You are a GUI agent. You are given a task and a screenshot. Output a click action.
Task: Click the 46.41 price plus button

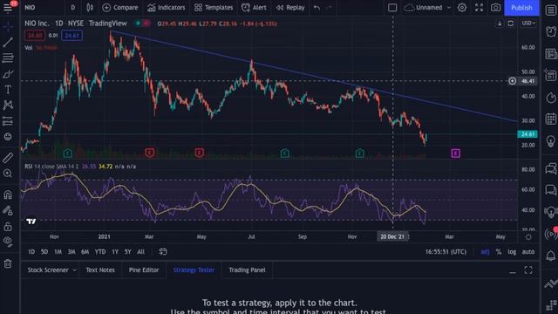coord(512,81)
